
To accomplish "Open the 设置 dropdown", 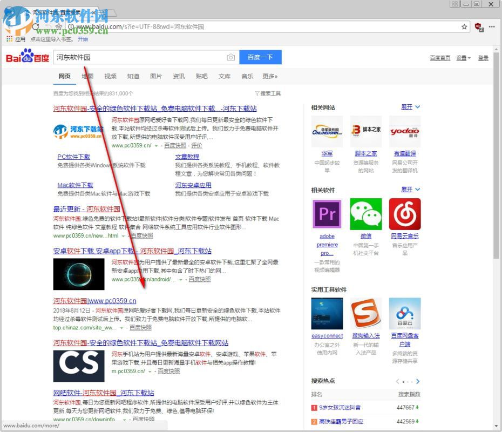I will pyautogui.click(x=463, y=58).
